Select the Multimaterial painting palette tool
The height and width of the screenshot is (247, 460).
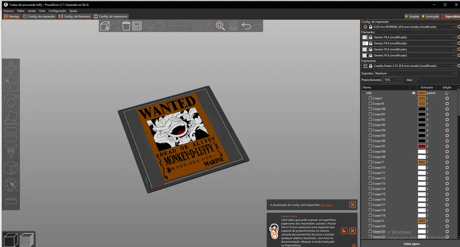click(11, 185)
